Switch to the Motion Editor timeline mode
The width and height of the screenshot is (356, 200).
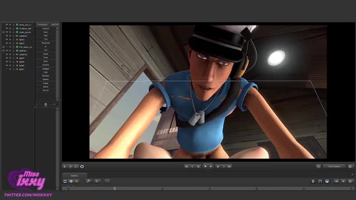pos(71,181)
